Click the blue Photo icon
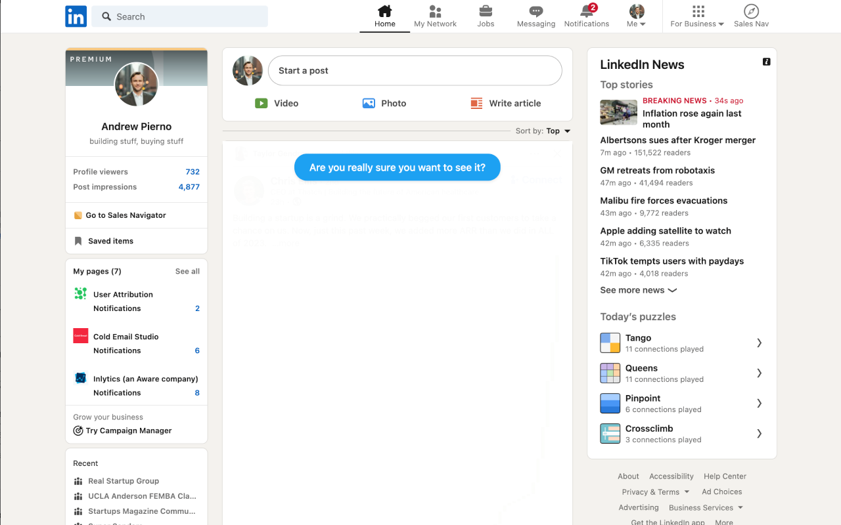 click(369, 103)
